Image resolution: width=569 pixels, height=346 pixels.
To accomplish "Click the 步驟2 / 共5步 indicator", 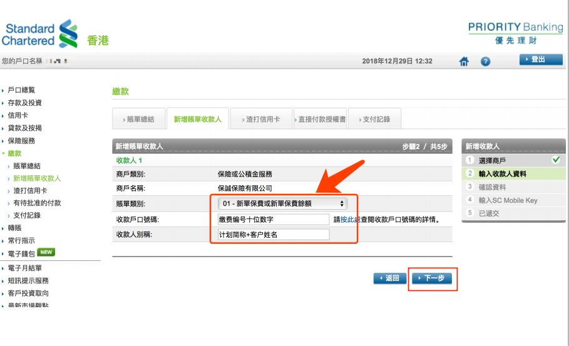I will (424, 146).
